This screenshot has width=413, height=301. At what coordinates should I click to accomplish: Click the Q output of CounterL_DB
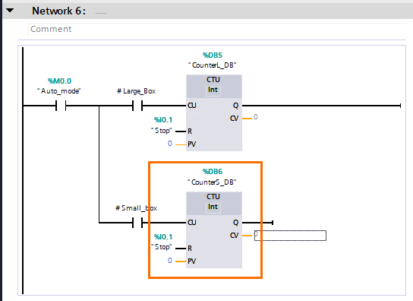point(236,106)
